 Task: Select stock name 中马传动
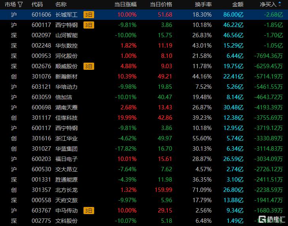66,211
